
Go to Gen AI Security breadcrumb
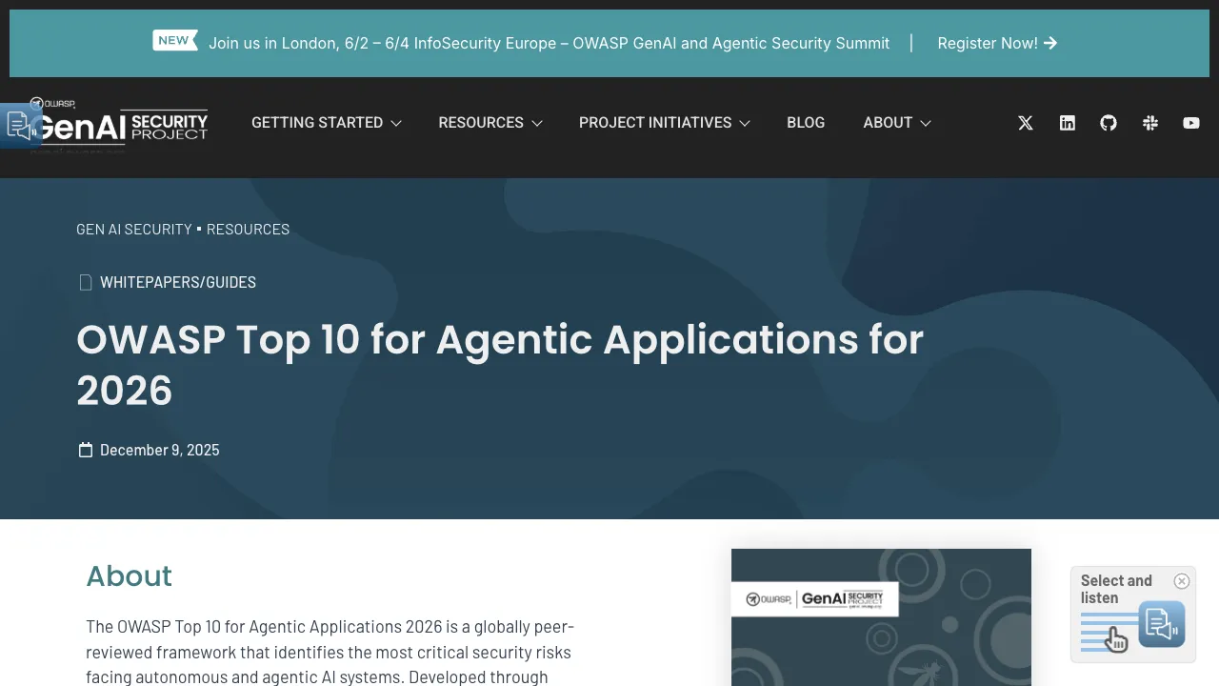click(134, 230)
